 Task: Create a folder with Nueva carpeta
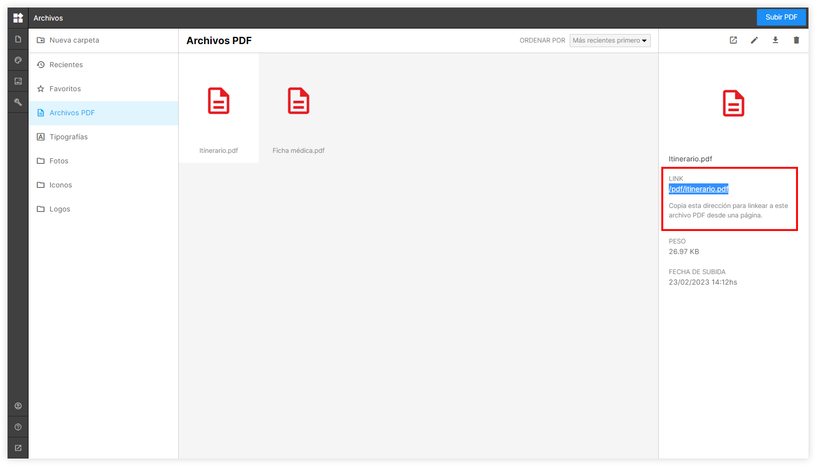74,40
